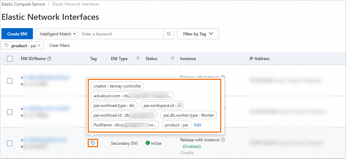The image size is (346, 159).
Task: Click help icon beside Release with Instance
Action: point(223,140)
